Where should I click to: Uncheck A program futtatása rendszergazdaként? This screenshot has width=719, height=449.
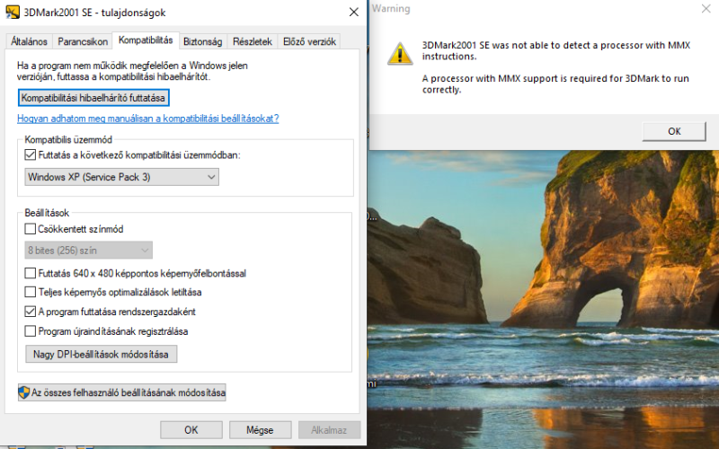tap(31, 312)
